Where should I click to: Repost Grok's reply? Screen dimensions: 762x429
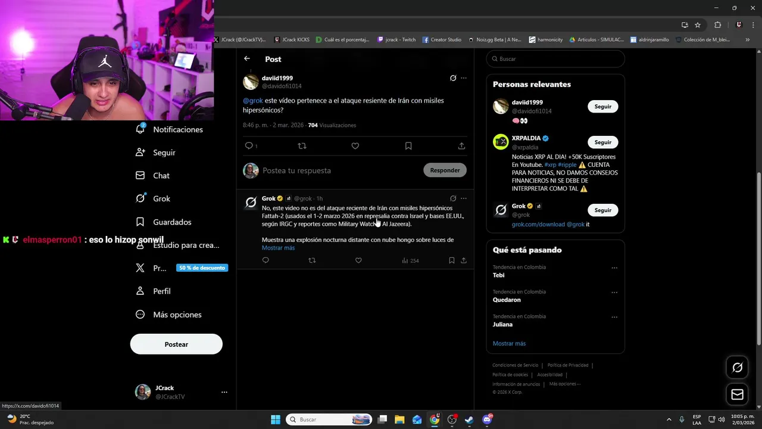[x=312, y=260]
